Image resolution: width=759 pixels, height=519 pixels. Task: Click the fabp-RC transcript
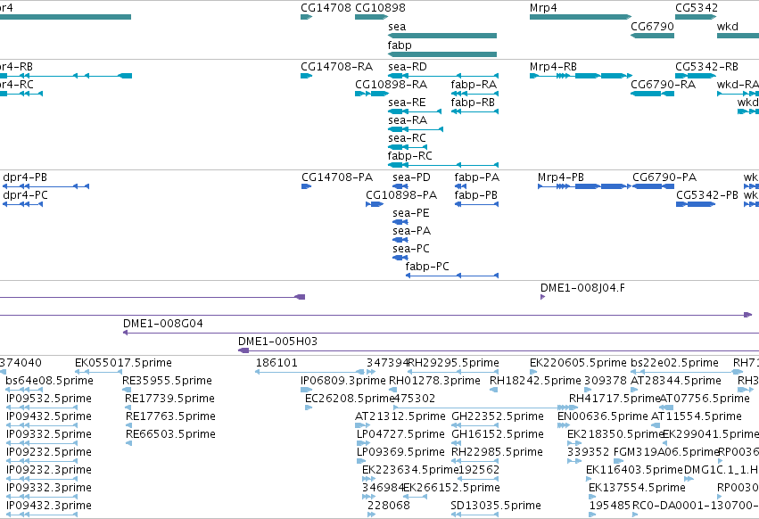point(443,165)
